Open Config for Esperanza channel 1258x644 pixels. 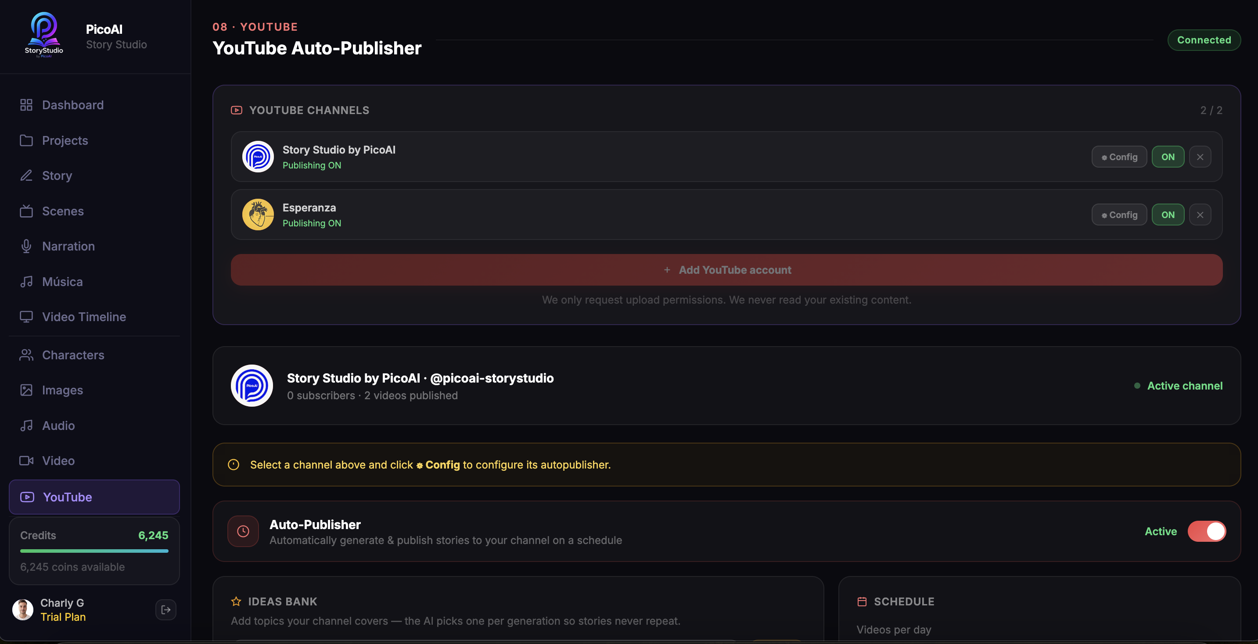(x=1119, y=215)
